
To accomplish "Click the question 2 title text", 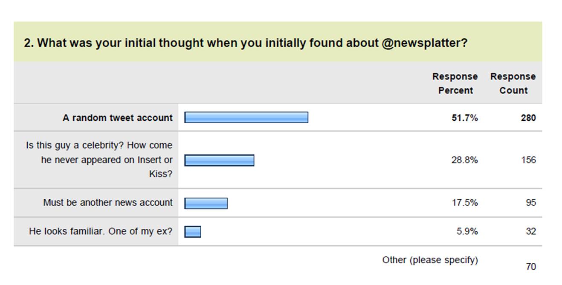I will coord(246,44).
